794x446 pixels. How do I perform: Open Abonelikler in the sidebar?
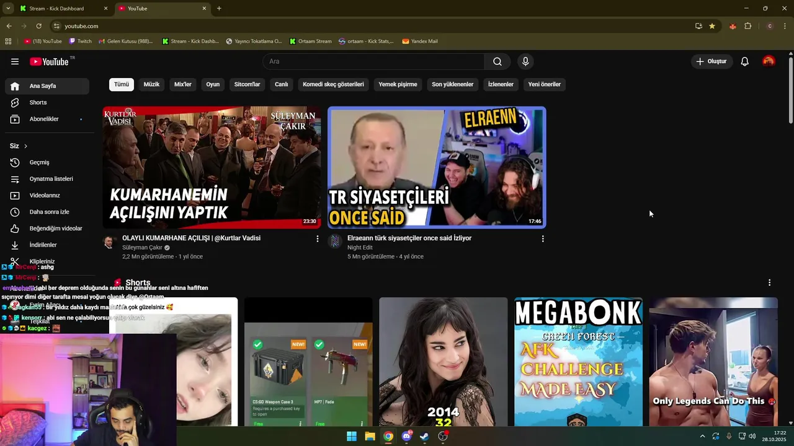(47, 119)
